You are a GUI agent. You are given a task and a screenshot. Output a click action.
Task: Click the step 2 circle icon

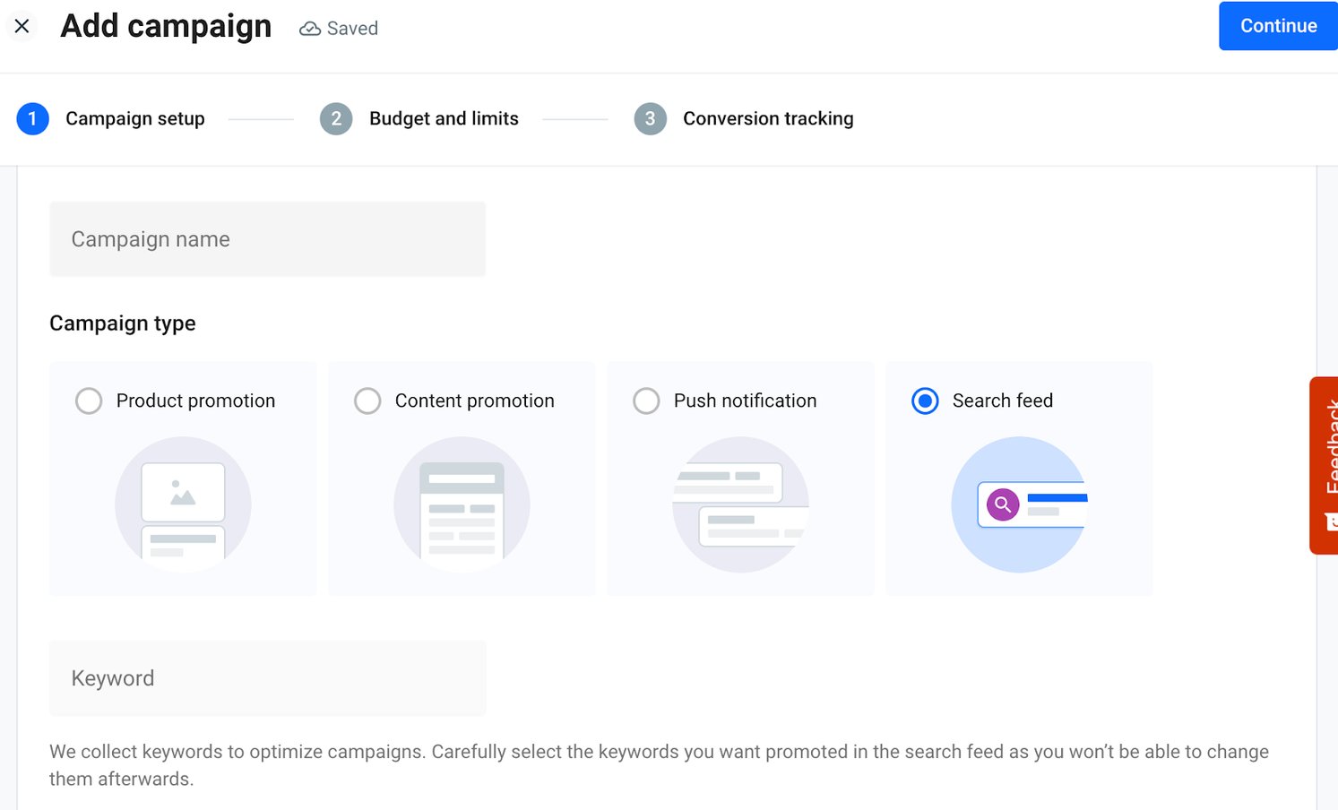[336, 119]
